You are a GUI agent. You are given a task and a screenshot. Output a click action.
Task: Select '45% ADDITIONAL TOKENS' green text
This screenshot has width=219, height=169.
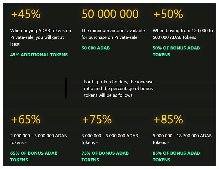point(39,55)
